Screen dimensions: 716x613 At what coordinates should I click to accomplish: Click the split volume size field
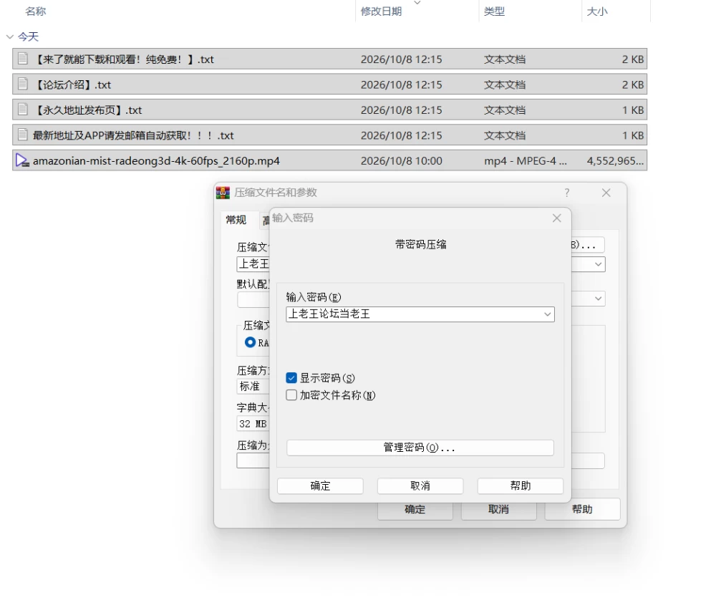pos(253,460)
